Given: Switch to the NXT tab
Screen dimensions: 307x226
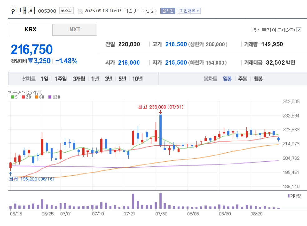Looking at the screenshot, I should pyautogui.click(x=75, y=30).
